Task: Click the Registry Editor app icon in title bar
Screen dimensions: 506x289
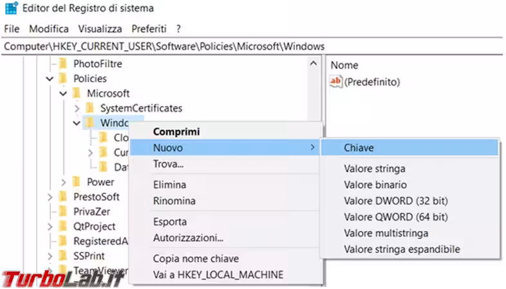Action: coord(11,9)
